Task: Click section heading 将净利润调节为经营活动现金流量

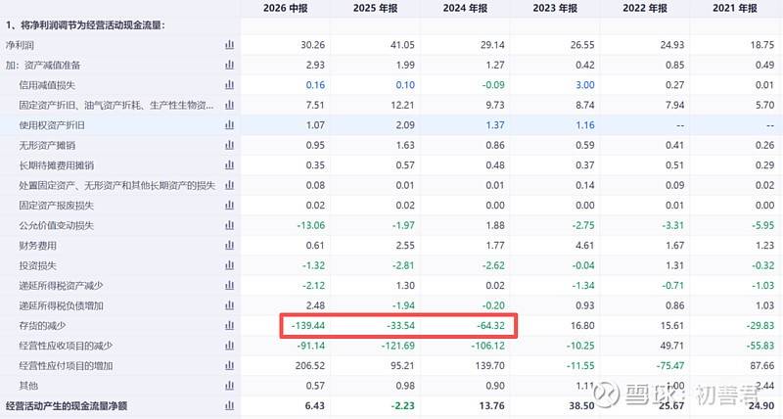Action: 85,25
